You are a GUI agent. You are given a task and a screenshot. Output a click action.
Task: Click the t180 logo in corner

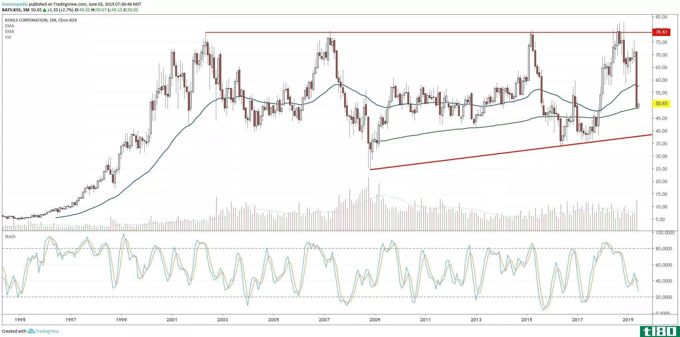pos(659,331)
